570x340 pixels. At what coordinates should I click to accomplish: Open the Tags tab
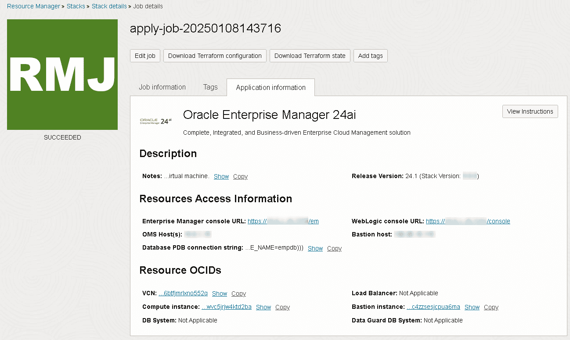click(x=210, y=87)
